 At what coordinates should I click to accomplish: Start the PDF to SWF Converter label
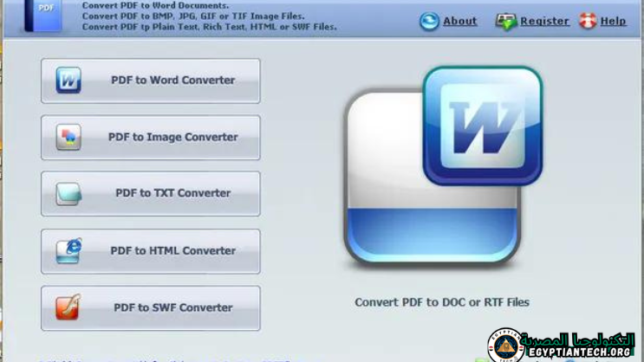point(172,307)
